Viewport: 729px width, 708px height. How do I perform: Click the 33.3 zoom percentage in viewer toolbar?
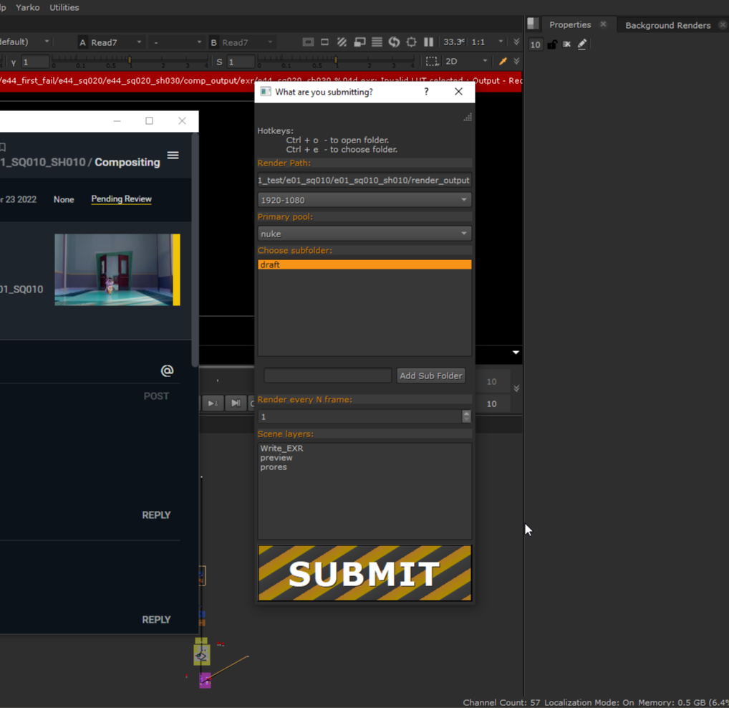[454, 42]
